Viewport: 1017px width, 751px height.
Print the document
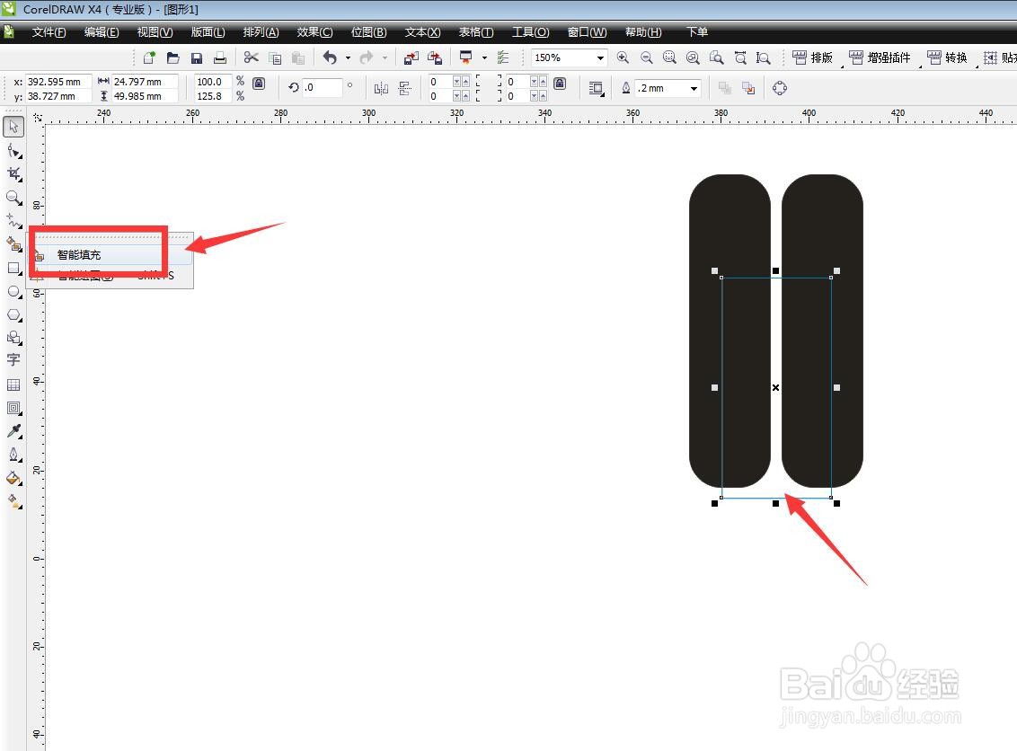coord(220,57)
